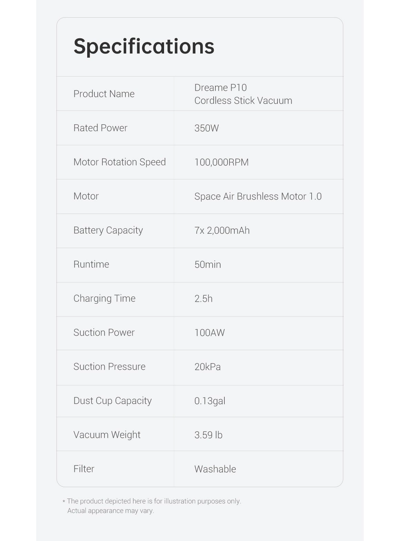This screenshot has width=396, height=541.
Task: Click Space Air Brushless Motor 1.0 text
Action: [258, 196]
